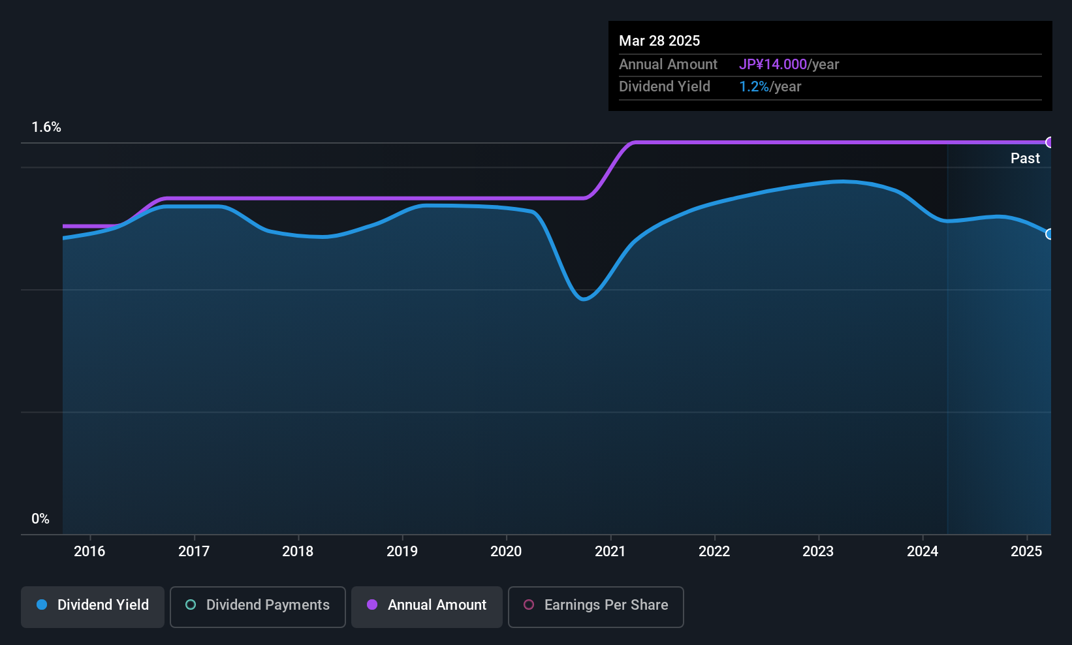Click the JP¥14.000/year annual amount value
This screenshot has width=1072, height=645.
789,65
